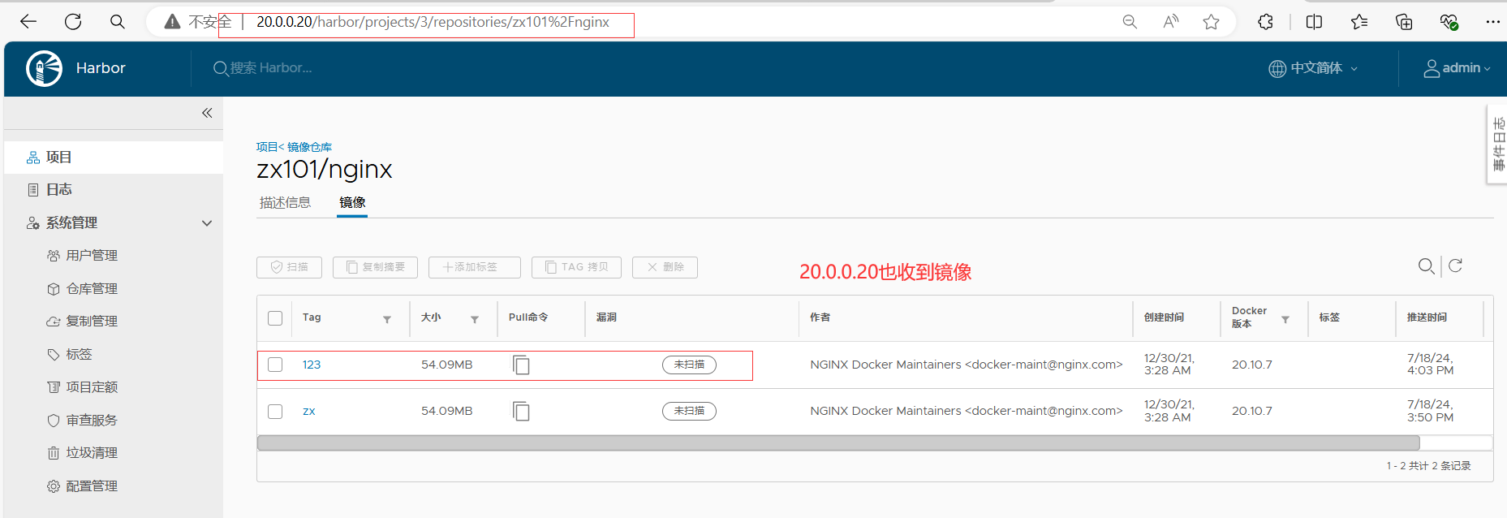The height and width of the screenshot is (518, 1507).
Task: Toggle the split screen icon
Action: pos(1315,22)
